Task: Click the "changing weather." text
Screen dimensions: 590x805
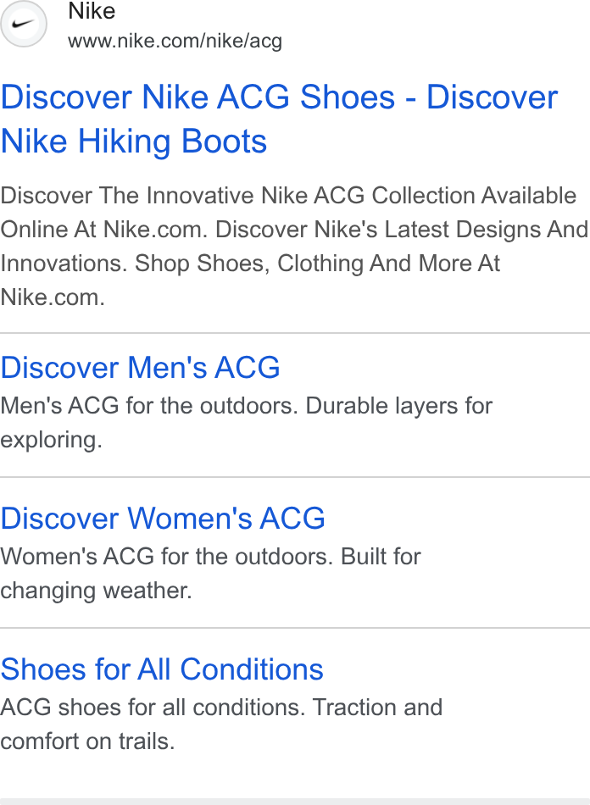Action: pyautogui.click(x=96, y=591)
